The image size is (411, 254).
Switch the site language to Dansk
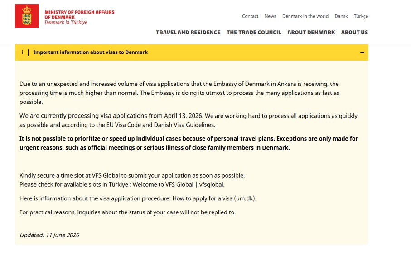[x=341, y=16]
